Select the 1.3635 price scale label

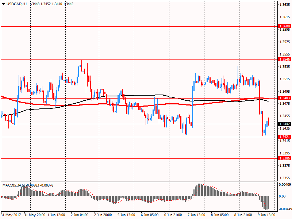click(x=285, y=5)
